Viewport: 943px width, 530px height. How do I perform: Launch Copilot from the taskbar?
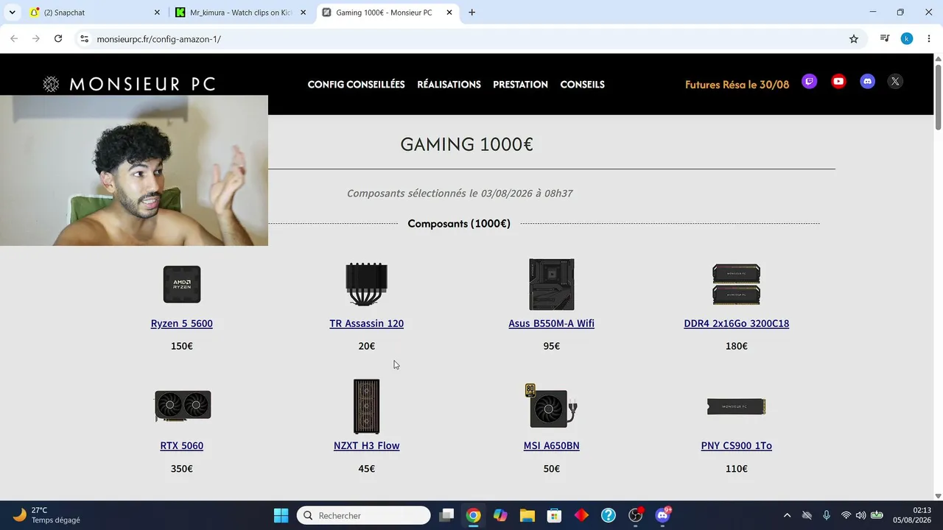click(500, 515)
